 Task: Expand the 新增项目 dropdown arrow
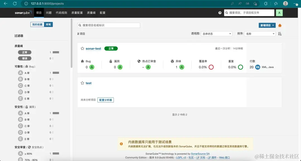click(273, 25)
